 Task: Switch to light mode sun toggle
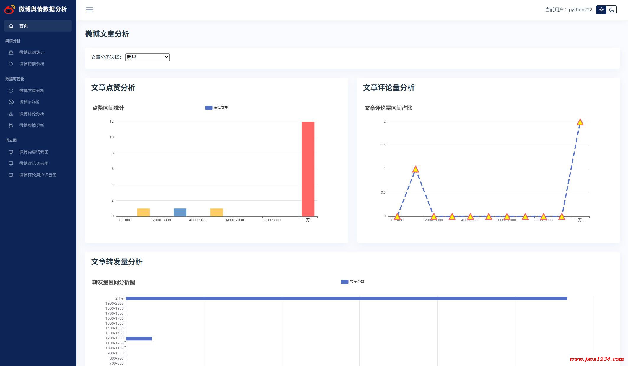601,10
